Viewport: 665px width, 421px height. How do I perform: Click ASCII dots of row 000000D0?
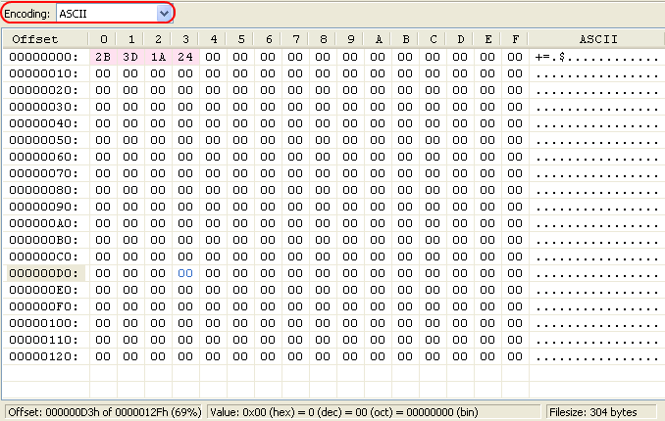[x=596, y=276]
